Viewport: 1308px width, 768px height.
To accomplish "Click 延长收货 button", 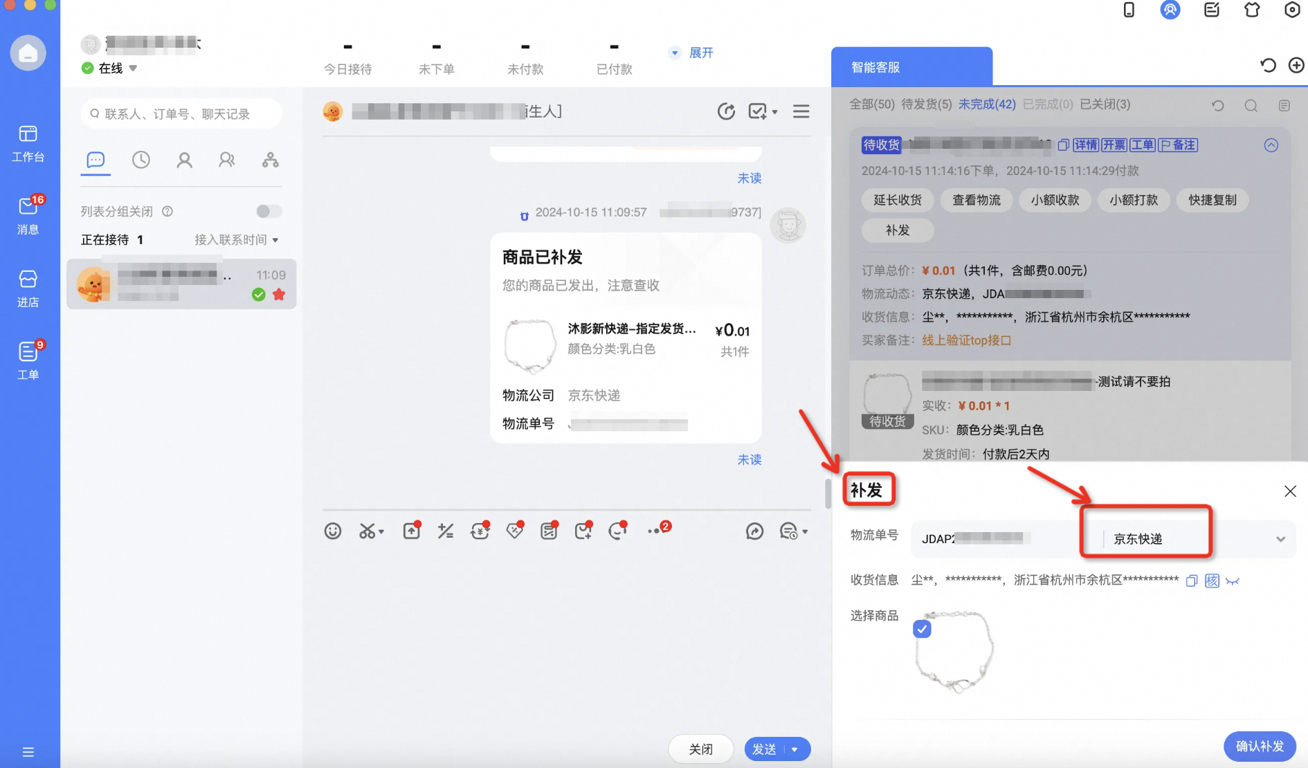I will 898,200.
